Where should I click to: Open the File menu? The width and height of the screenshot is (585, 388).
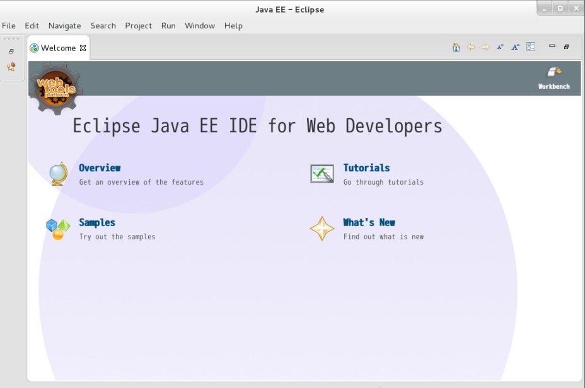pos(9,26)
